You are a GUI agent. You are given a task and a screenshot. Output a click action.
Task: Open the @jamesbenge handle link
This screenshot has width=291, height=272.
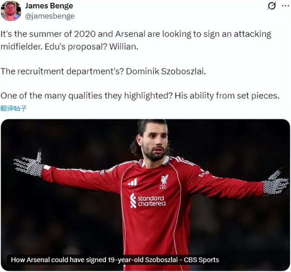[x=50, y=16]
